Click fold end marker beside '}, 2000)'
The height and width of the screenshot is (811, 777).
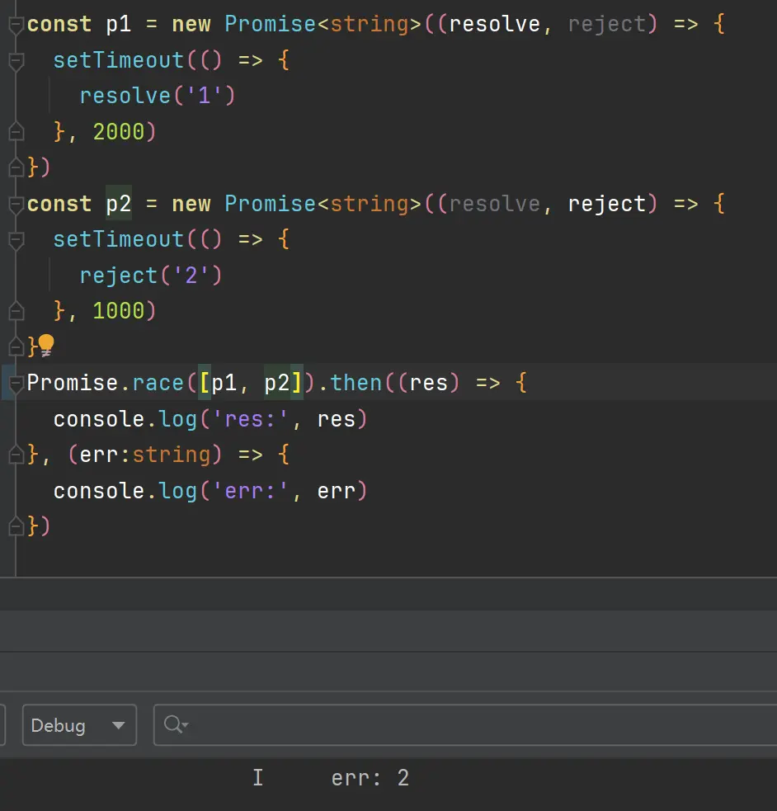[x=16, y=132]
